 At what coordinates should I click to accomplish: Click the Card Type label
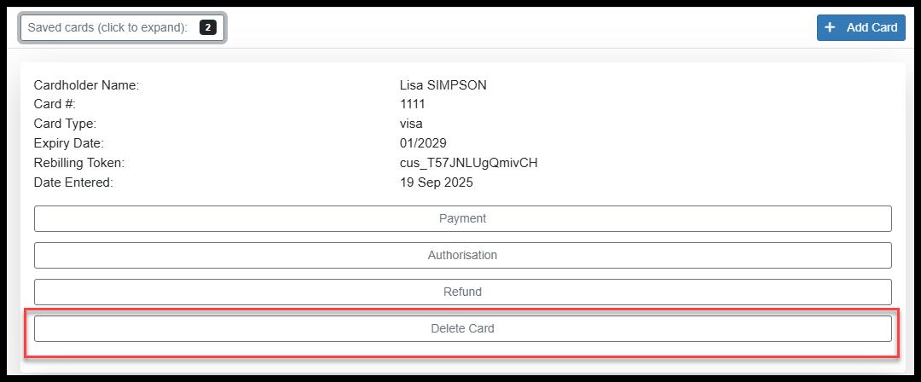[x=65, y=124]
